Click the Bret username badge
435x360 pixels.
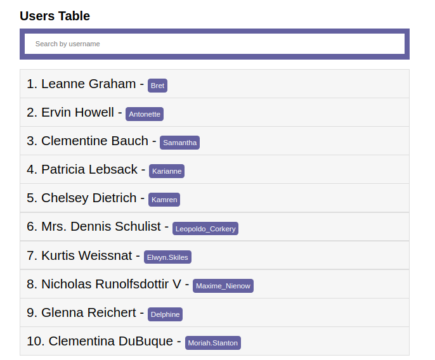click(157, 86)
